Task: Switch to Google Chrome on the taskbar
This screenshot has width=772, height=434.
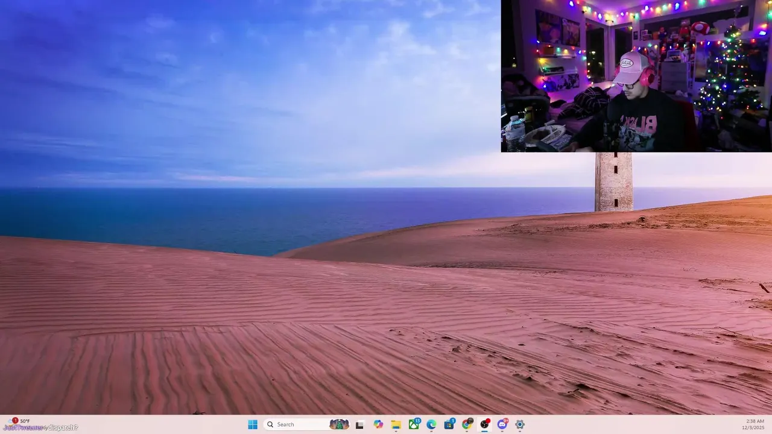Action: point(467,424)
